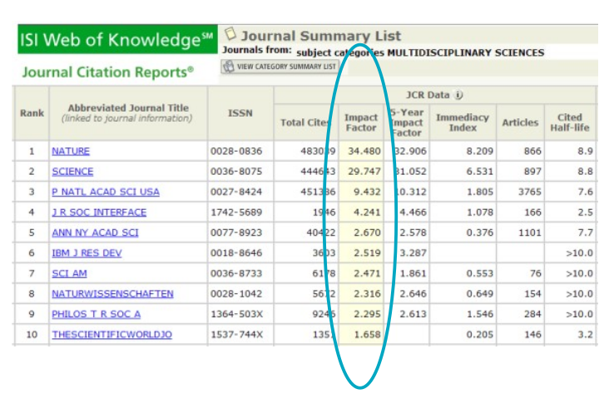Screen dimensions: 614x399
Task: Click the Immediacy Index column header
Action: (x=462, y=122)
